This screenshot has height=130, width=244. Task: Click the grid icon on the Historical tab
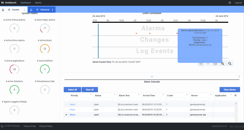point(37,10)
